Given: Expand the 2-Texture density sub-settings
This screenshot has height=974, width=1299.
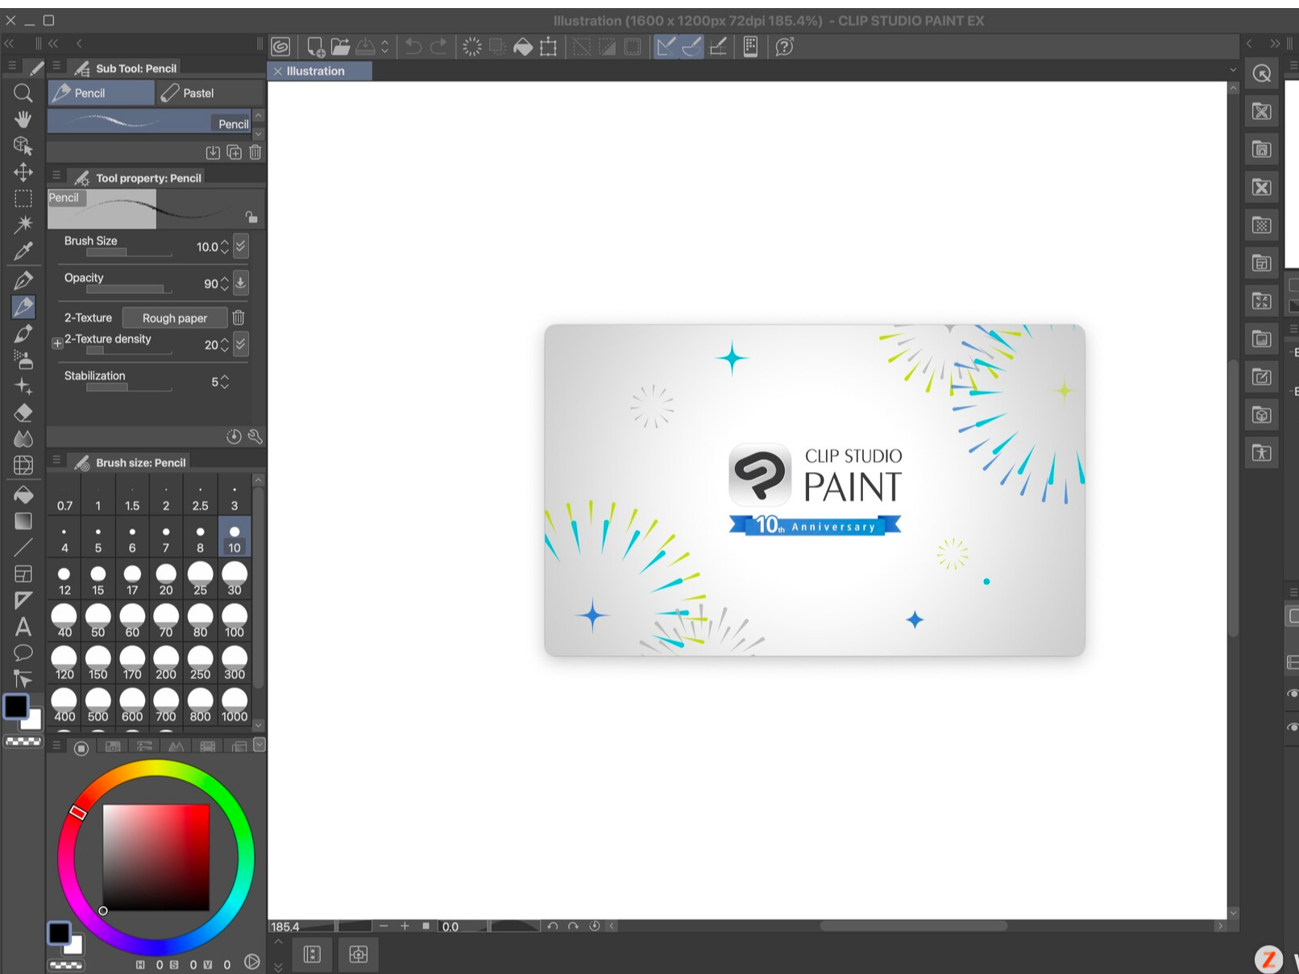Looking at the screenshot, I should coord(57,343).
